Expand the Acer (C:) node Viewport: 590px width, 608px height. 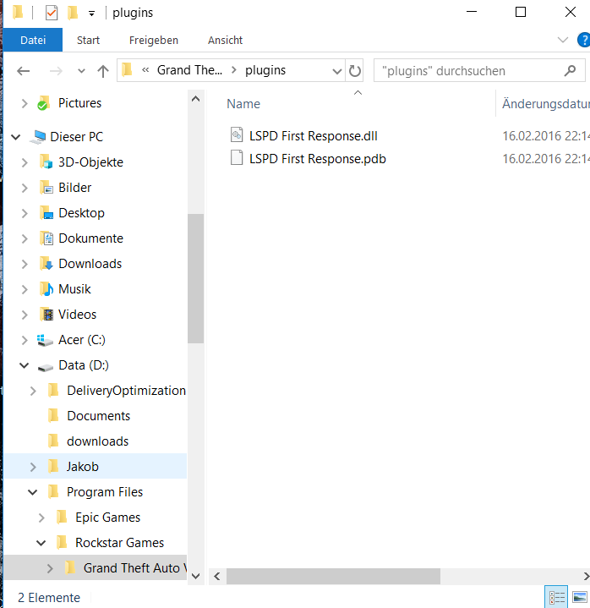click(25, 341)
